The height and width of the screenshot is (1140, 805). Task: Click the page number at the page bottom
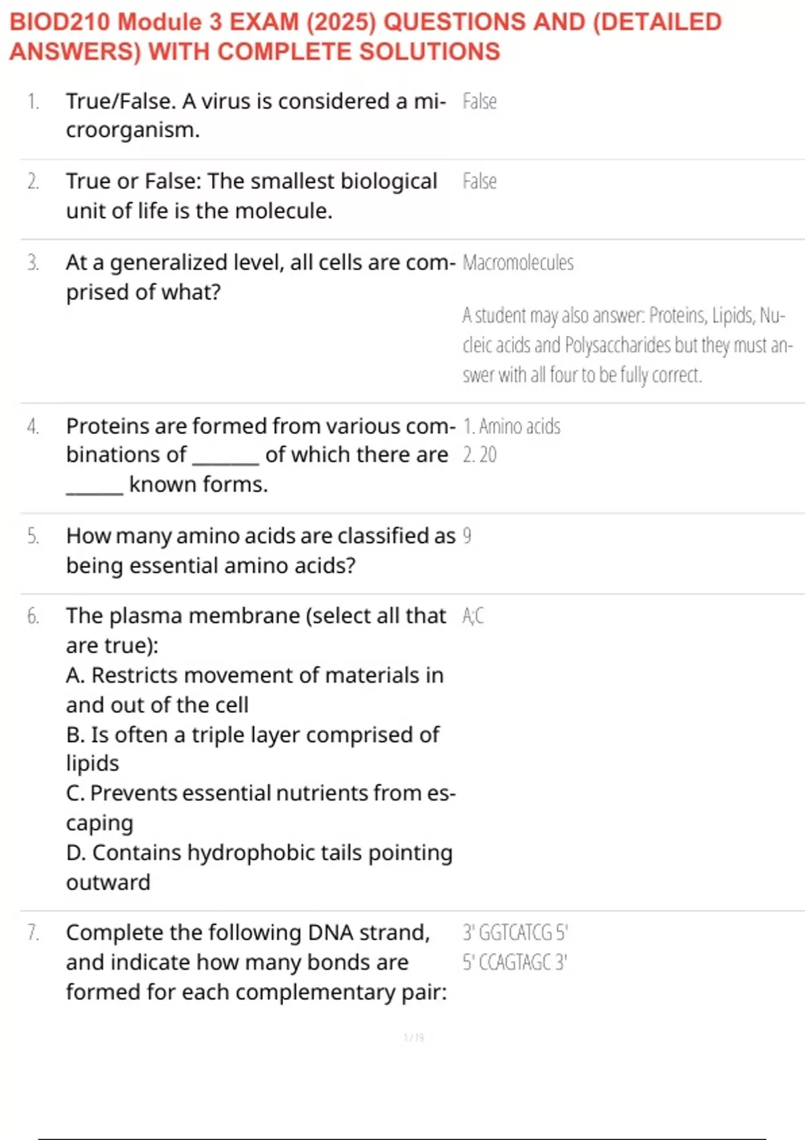(414, 1038)
